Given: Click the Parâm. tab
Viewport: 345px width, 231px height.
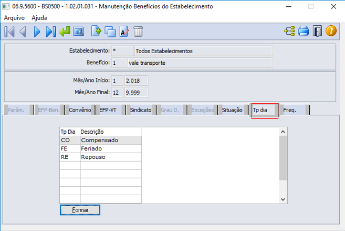Looking at the screenshot, I should pyautogui.click(x=19, y=110).
